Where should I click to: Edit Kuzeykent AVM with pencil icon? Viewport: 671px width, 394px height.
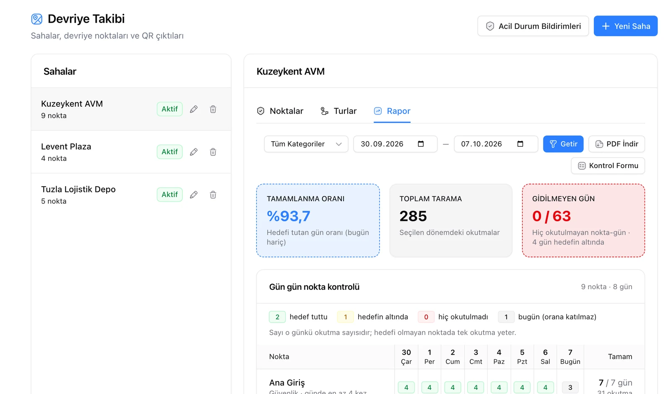pos(194,109)
